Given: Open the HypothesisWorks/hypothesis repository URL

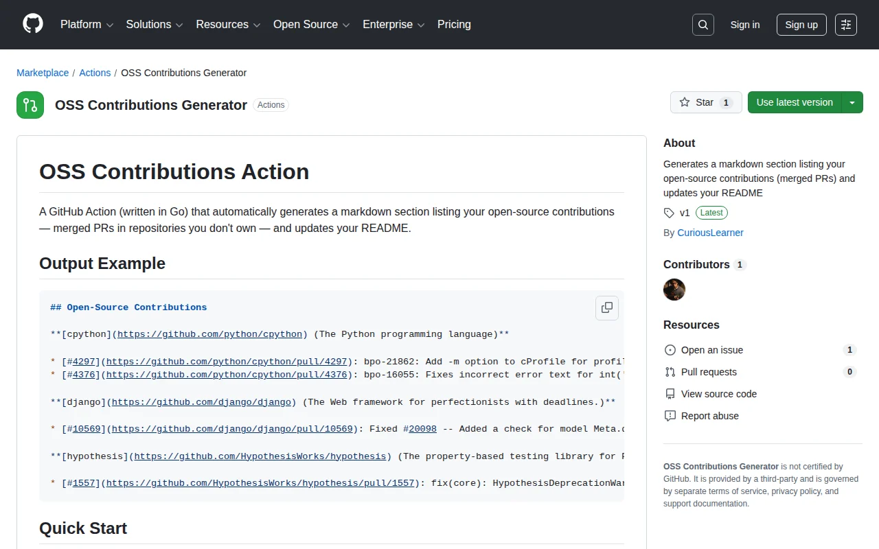Looking at the screenshot, I should tap(260, 456).
